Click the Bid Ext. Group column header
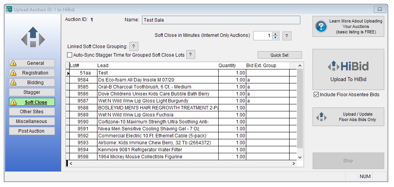 268,66
